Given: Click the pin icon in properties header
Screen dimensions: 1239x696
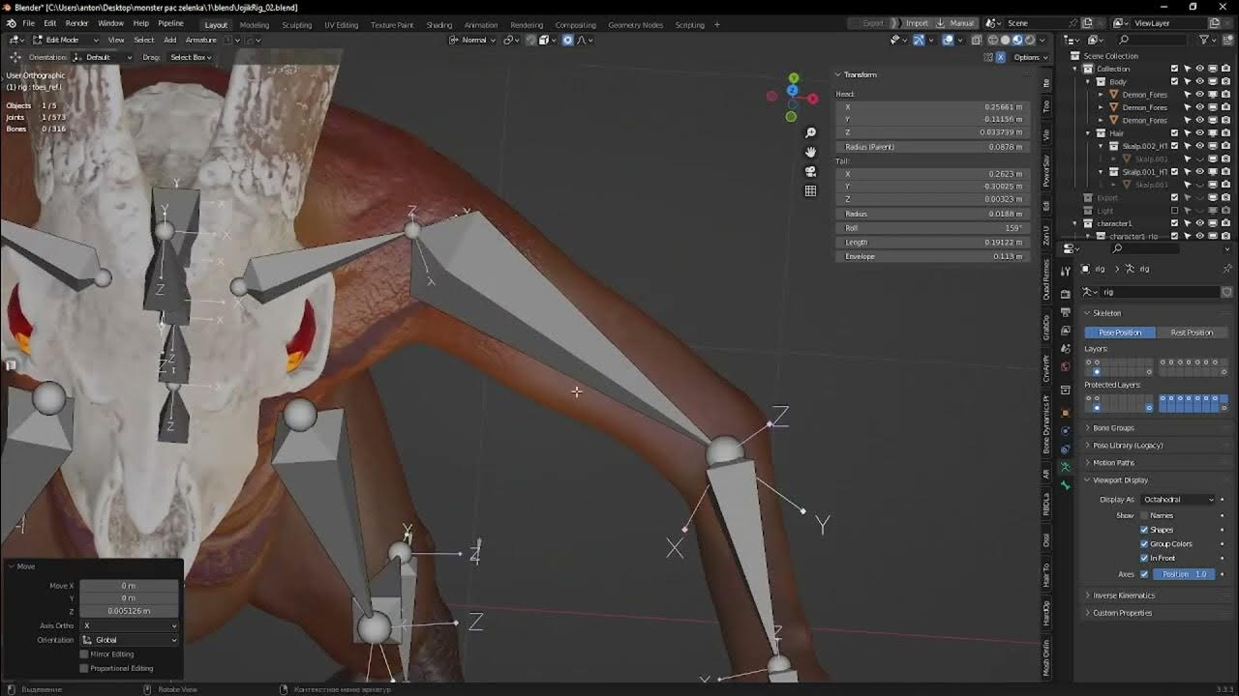Looking at the screenshot, I should click(x=1227, y=269).
